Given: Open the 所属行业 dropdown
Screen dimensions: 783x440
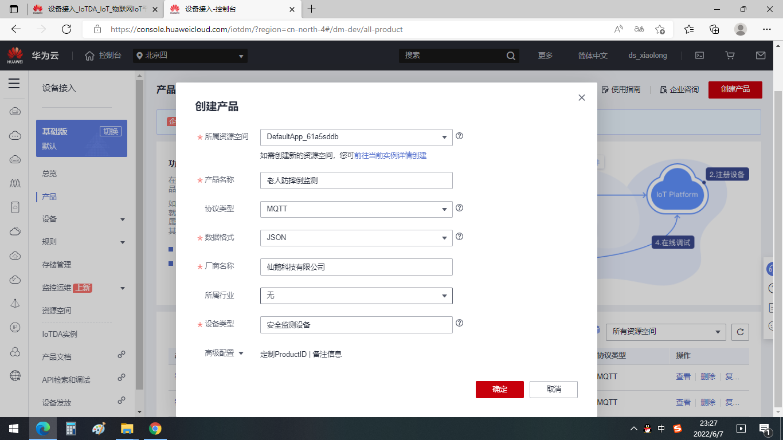Looking at the screenshot, I should [357, 296].
